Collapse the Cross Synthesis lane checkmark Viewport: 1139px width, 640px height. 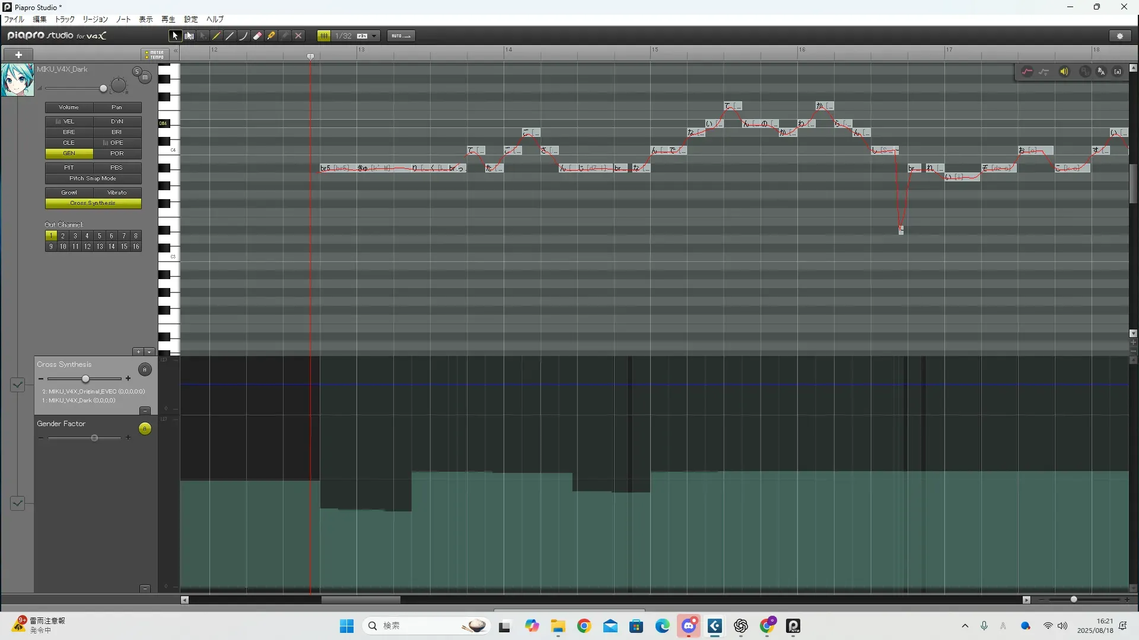(17, 385)
